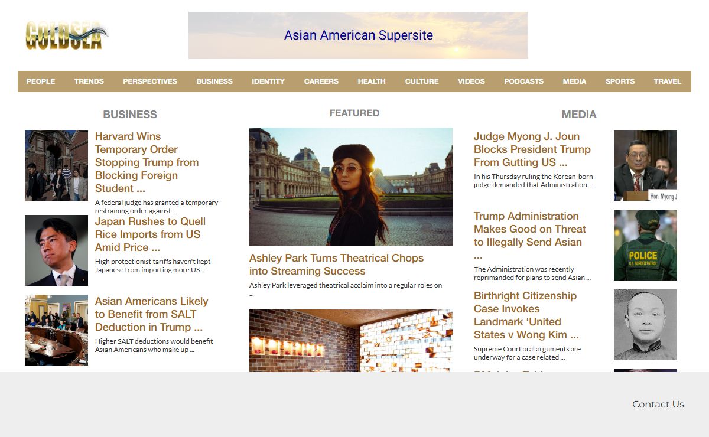Screen dimensions: 709x437
Task: Open the HEALTH menu item
Action: pos(372,81)
